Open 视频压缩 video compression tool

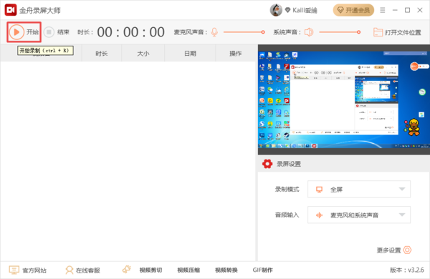(x=188, y=270)
